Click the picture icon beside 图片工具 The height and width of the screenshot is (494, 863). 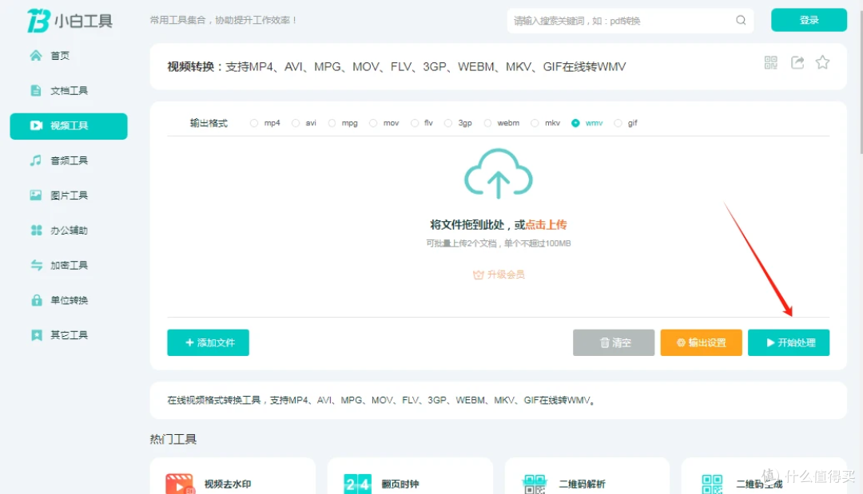coord(36,195)
